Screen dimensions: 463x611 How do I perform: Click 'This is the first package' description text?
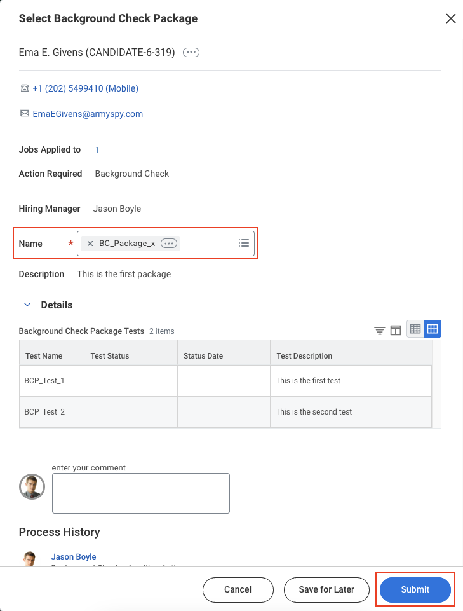pos(124,274)
